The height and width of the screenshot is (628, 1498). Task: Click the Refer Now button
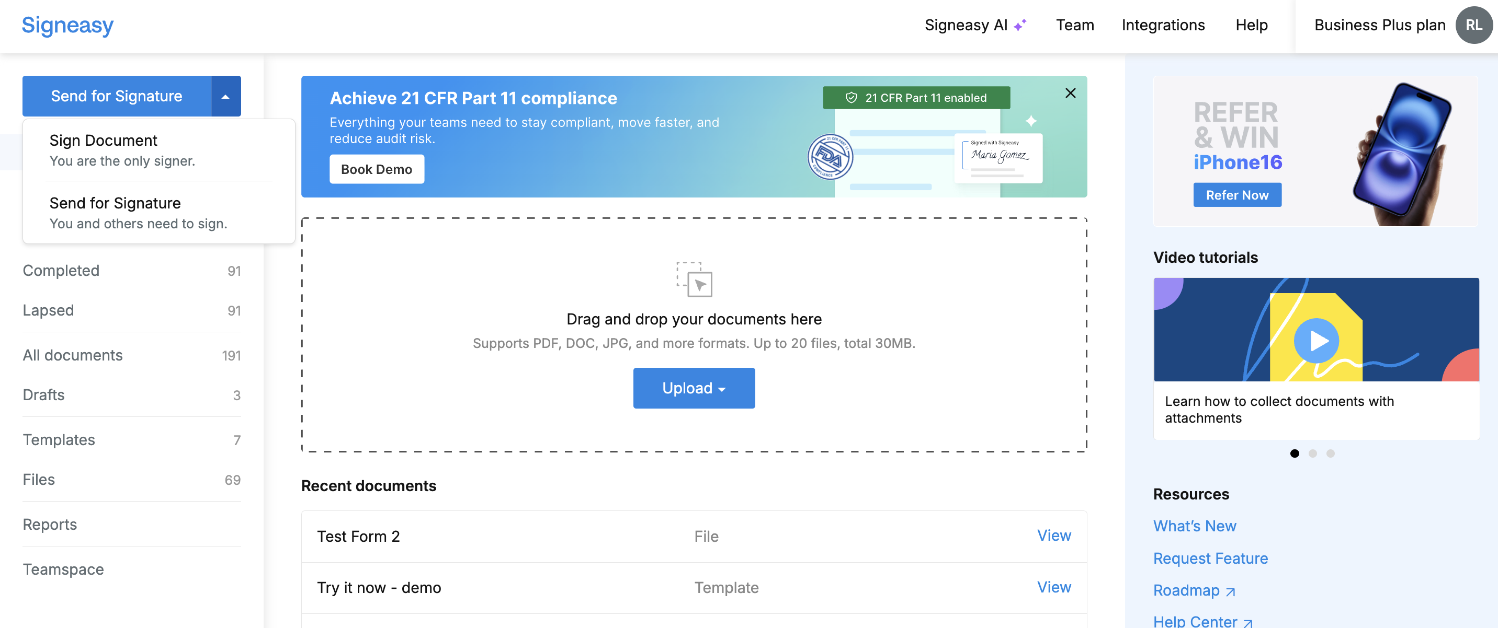coord(1237,195)
